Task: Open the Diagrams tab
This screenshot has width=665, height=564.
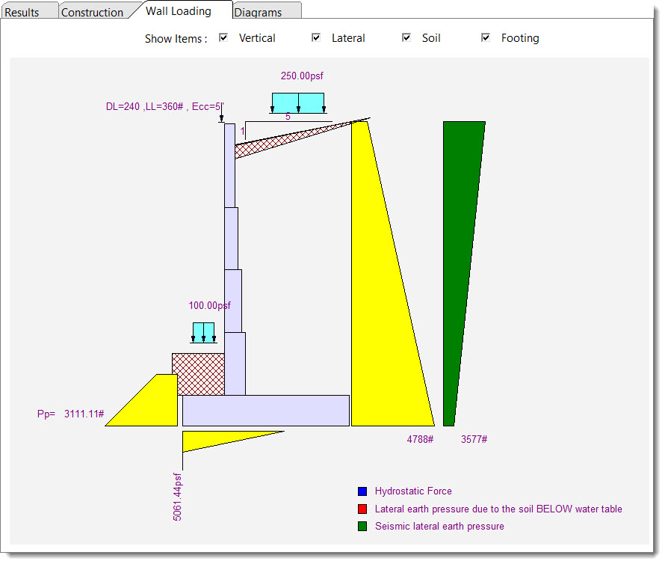Action: pyautogui.click(x=258, y=12)
